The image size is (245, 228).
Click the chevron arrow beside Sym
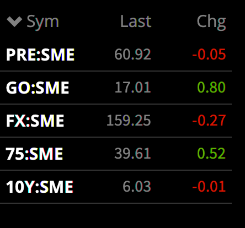(14, 21)
